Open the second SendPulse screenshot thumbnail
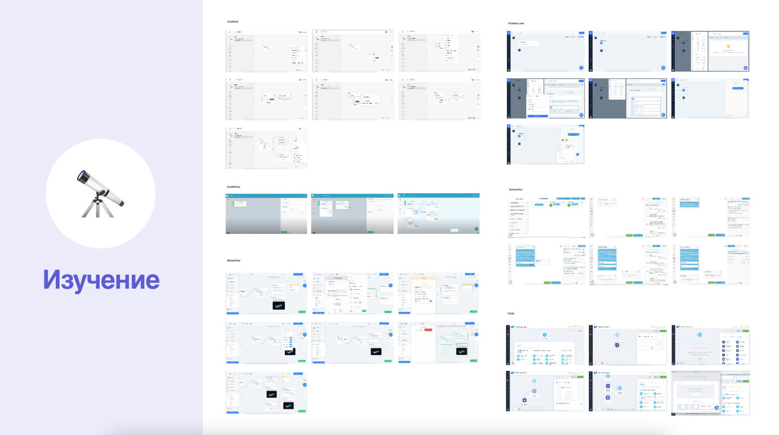The image size is (779, 435). point(352,214)
